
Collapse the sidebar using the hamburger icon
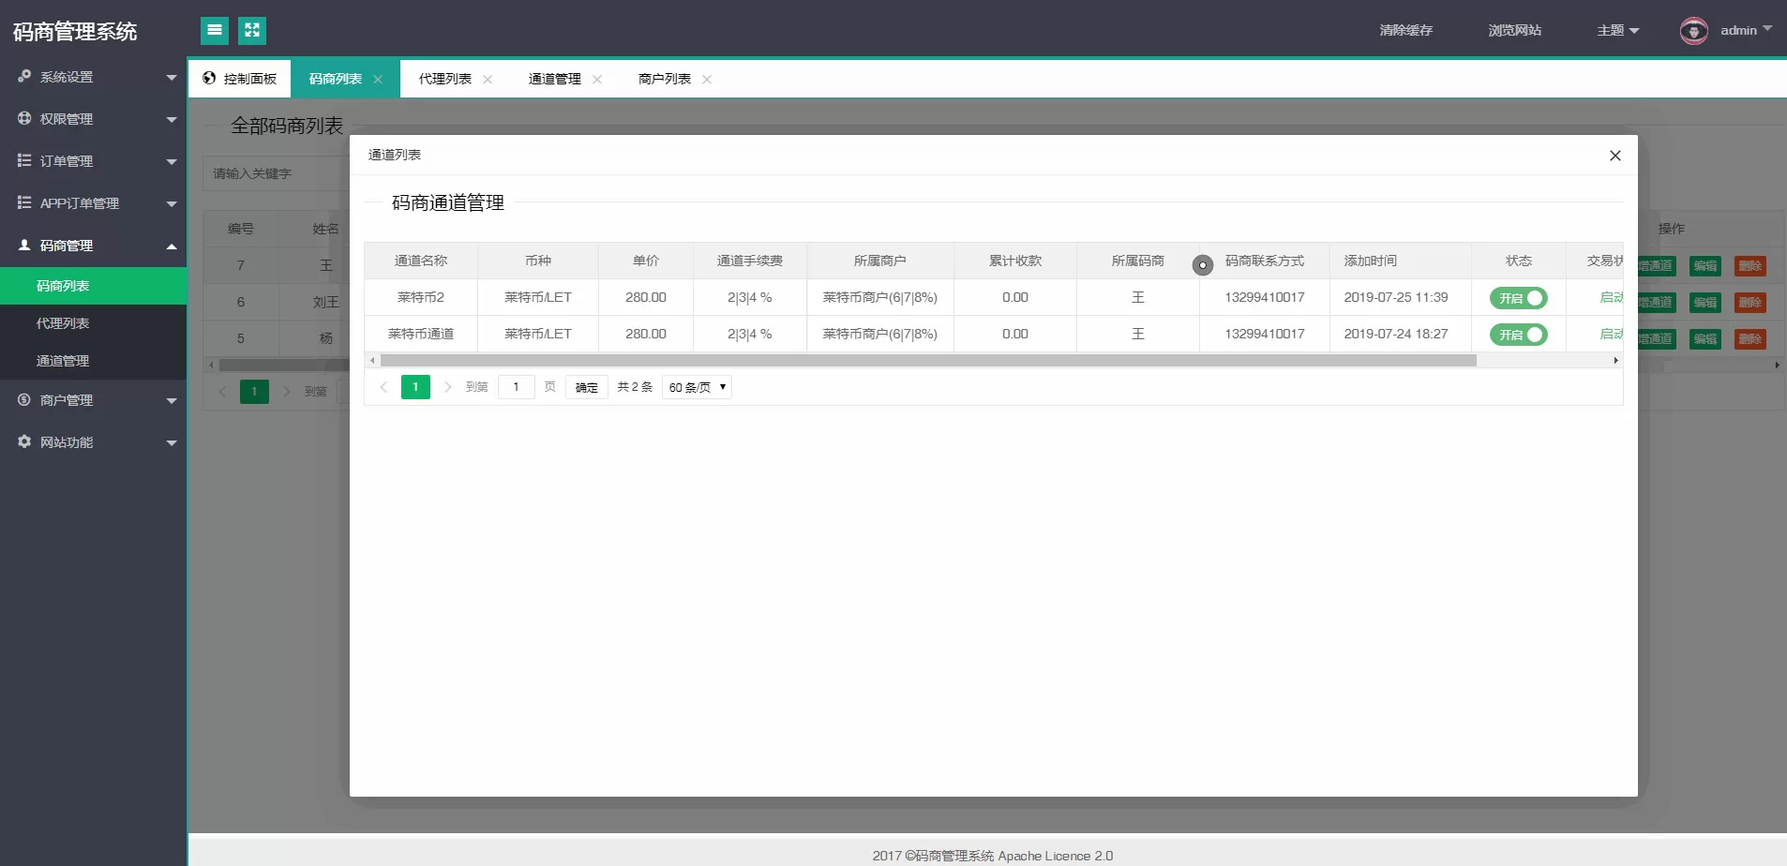(x=215, y=30)
